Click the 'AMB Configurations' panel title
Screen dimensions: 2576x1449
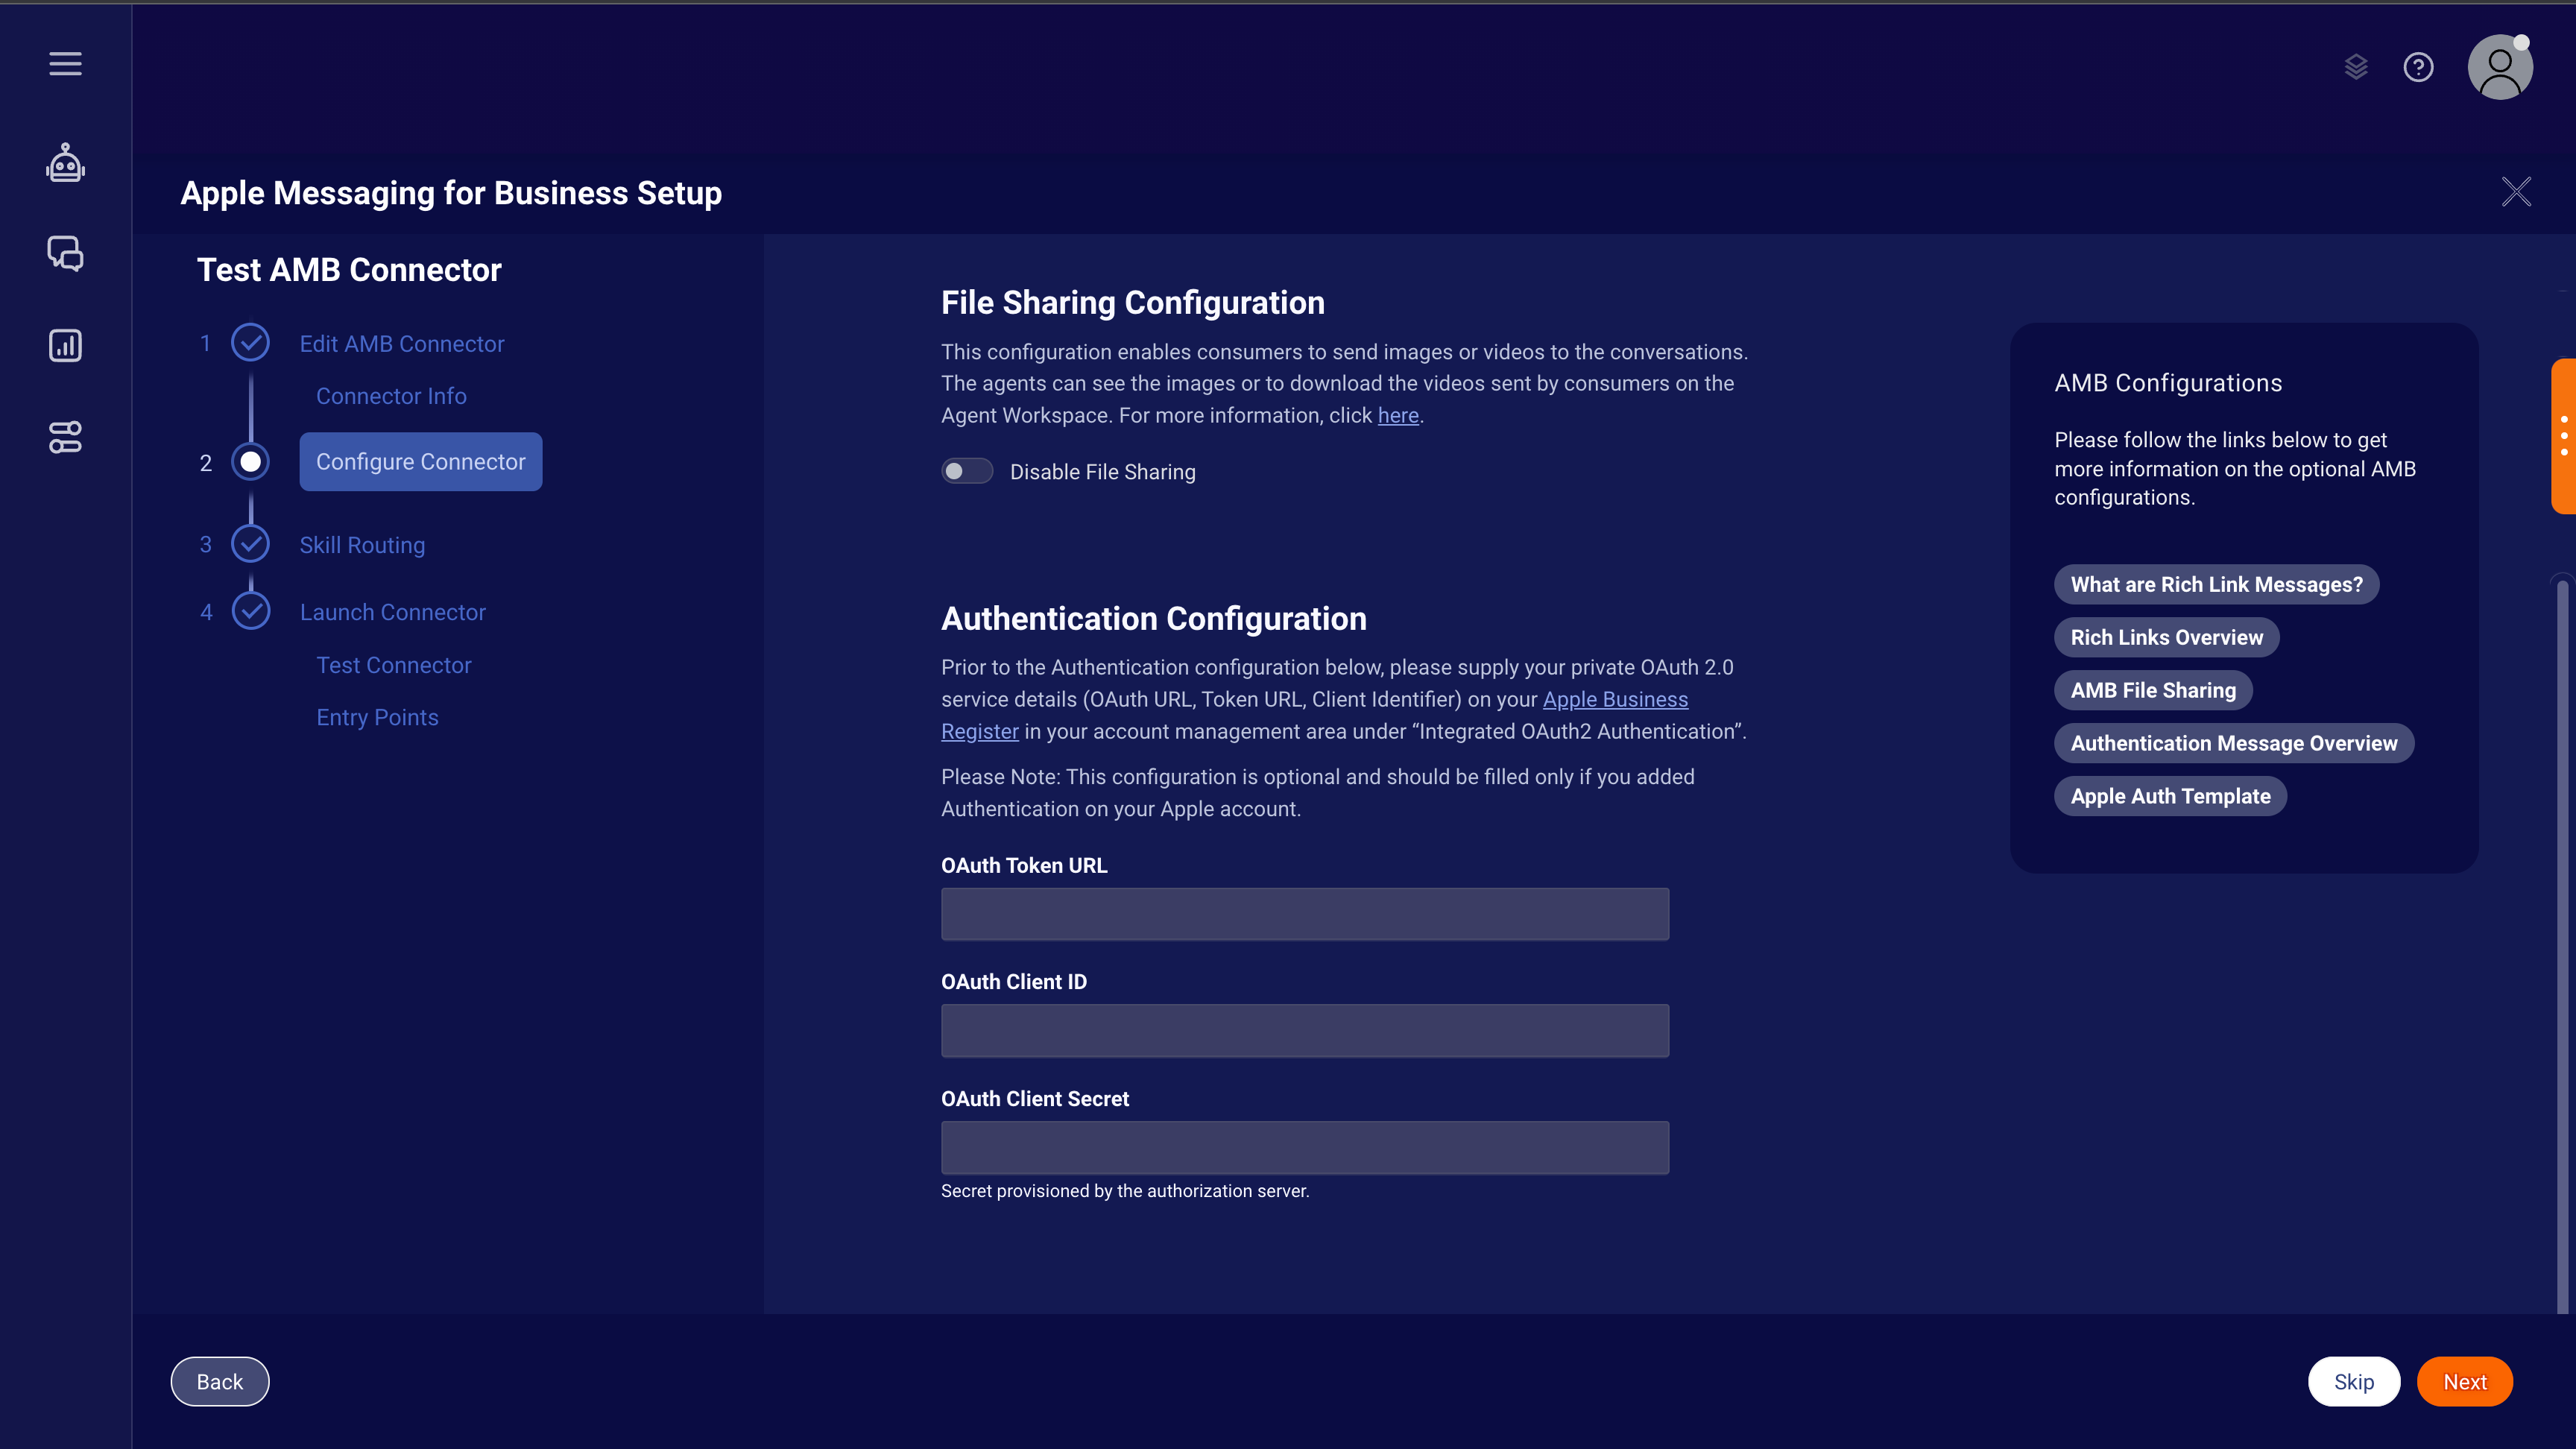2168,383
